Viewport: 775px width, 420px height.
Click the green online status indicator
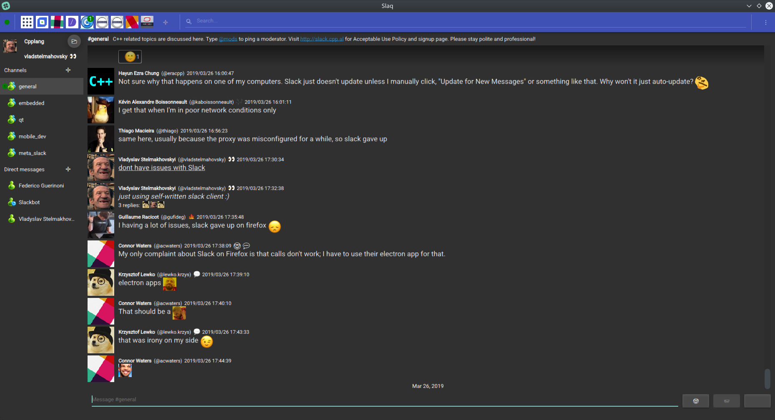7,22
